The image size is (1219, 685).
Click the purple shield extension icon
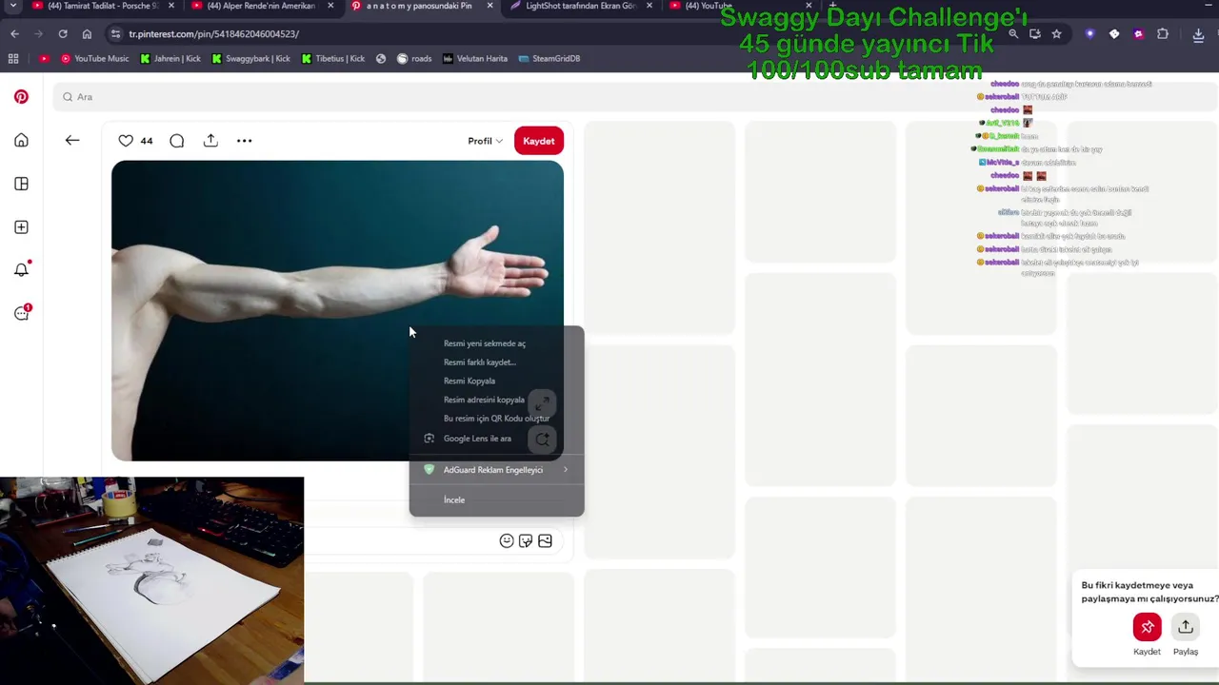pos(1090,34)
